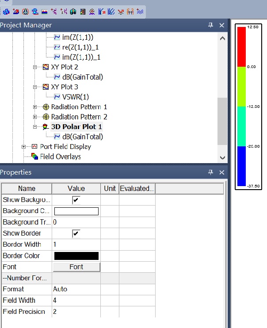Select dB(GainTotal) under XY Plot 2
Viewport: 267px width, 328px height.
coord(83,77)
